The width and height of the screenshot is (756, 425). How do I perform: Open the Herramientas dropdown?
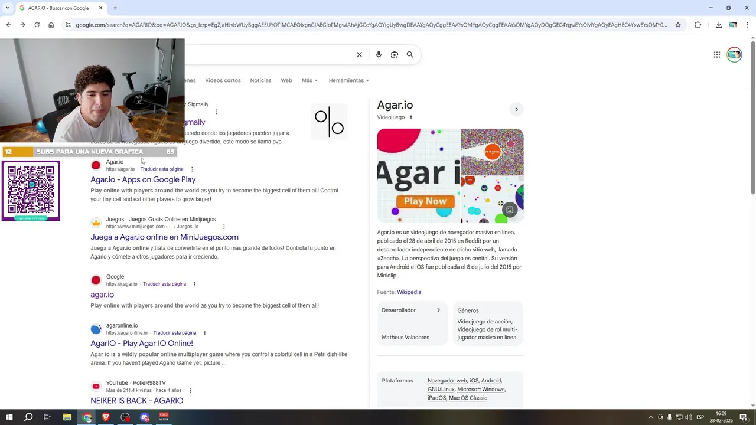pyautogui.click(x=348, y=80)
